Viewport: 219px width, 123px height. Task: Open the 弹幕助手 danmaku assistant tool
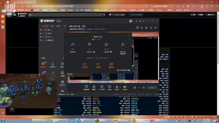[43, 65]
